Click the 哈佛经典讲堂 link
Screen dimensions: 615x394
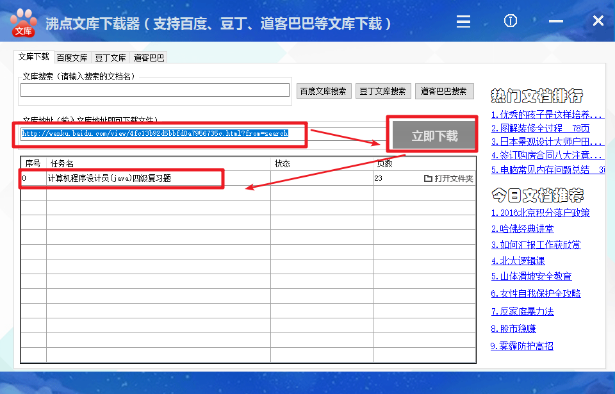523,229
